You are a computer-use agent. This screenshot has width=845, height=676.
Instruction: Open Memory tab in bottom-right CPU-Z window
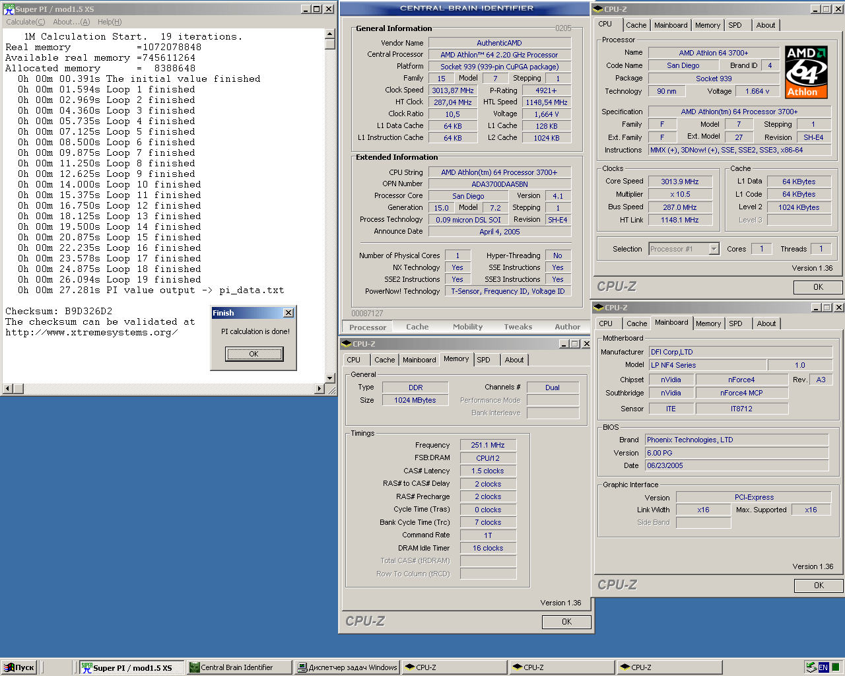[x=708, y=323]
